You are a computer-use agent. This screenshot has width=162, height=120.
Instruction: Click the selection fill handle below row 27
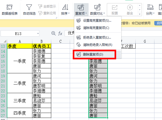pos(108,118)
